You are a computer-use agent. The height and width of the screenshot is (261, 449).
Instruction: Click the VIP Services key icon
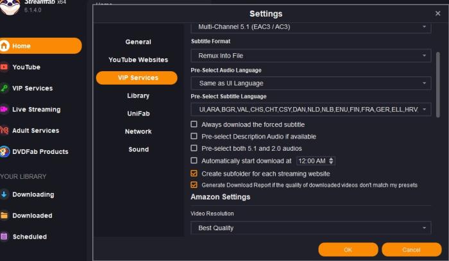click(x=4, y=88)
